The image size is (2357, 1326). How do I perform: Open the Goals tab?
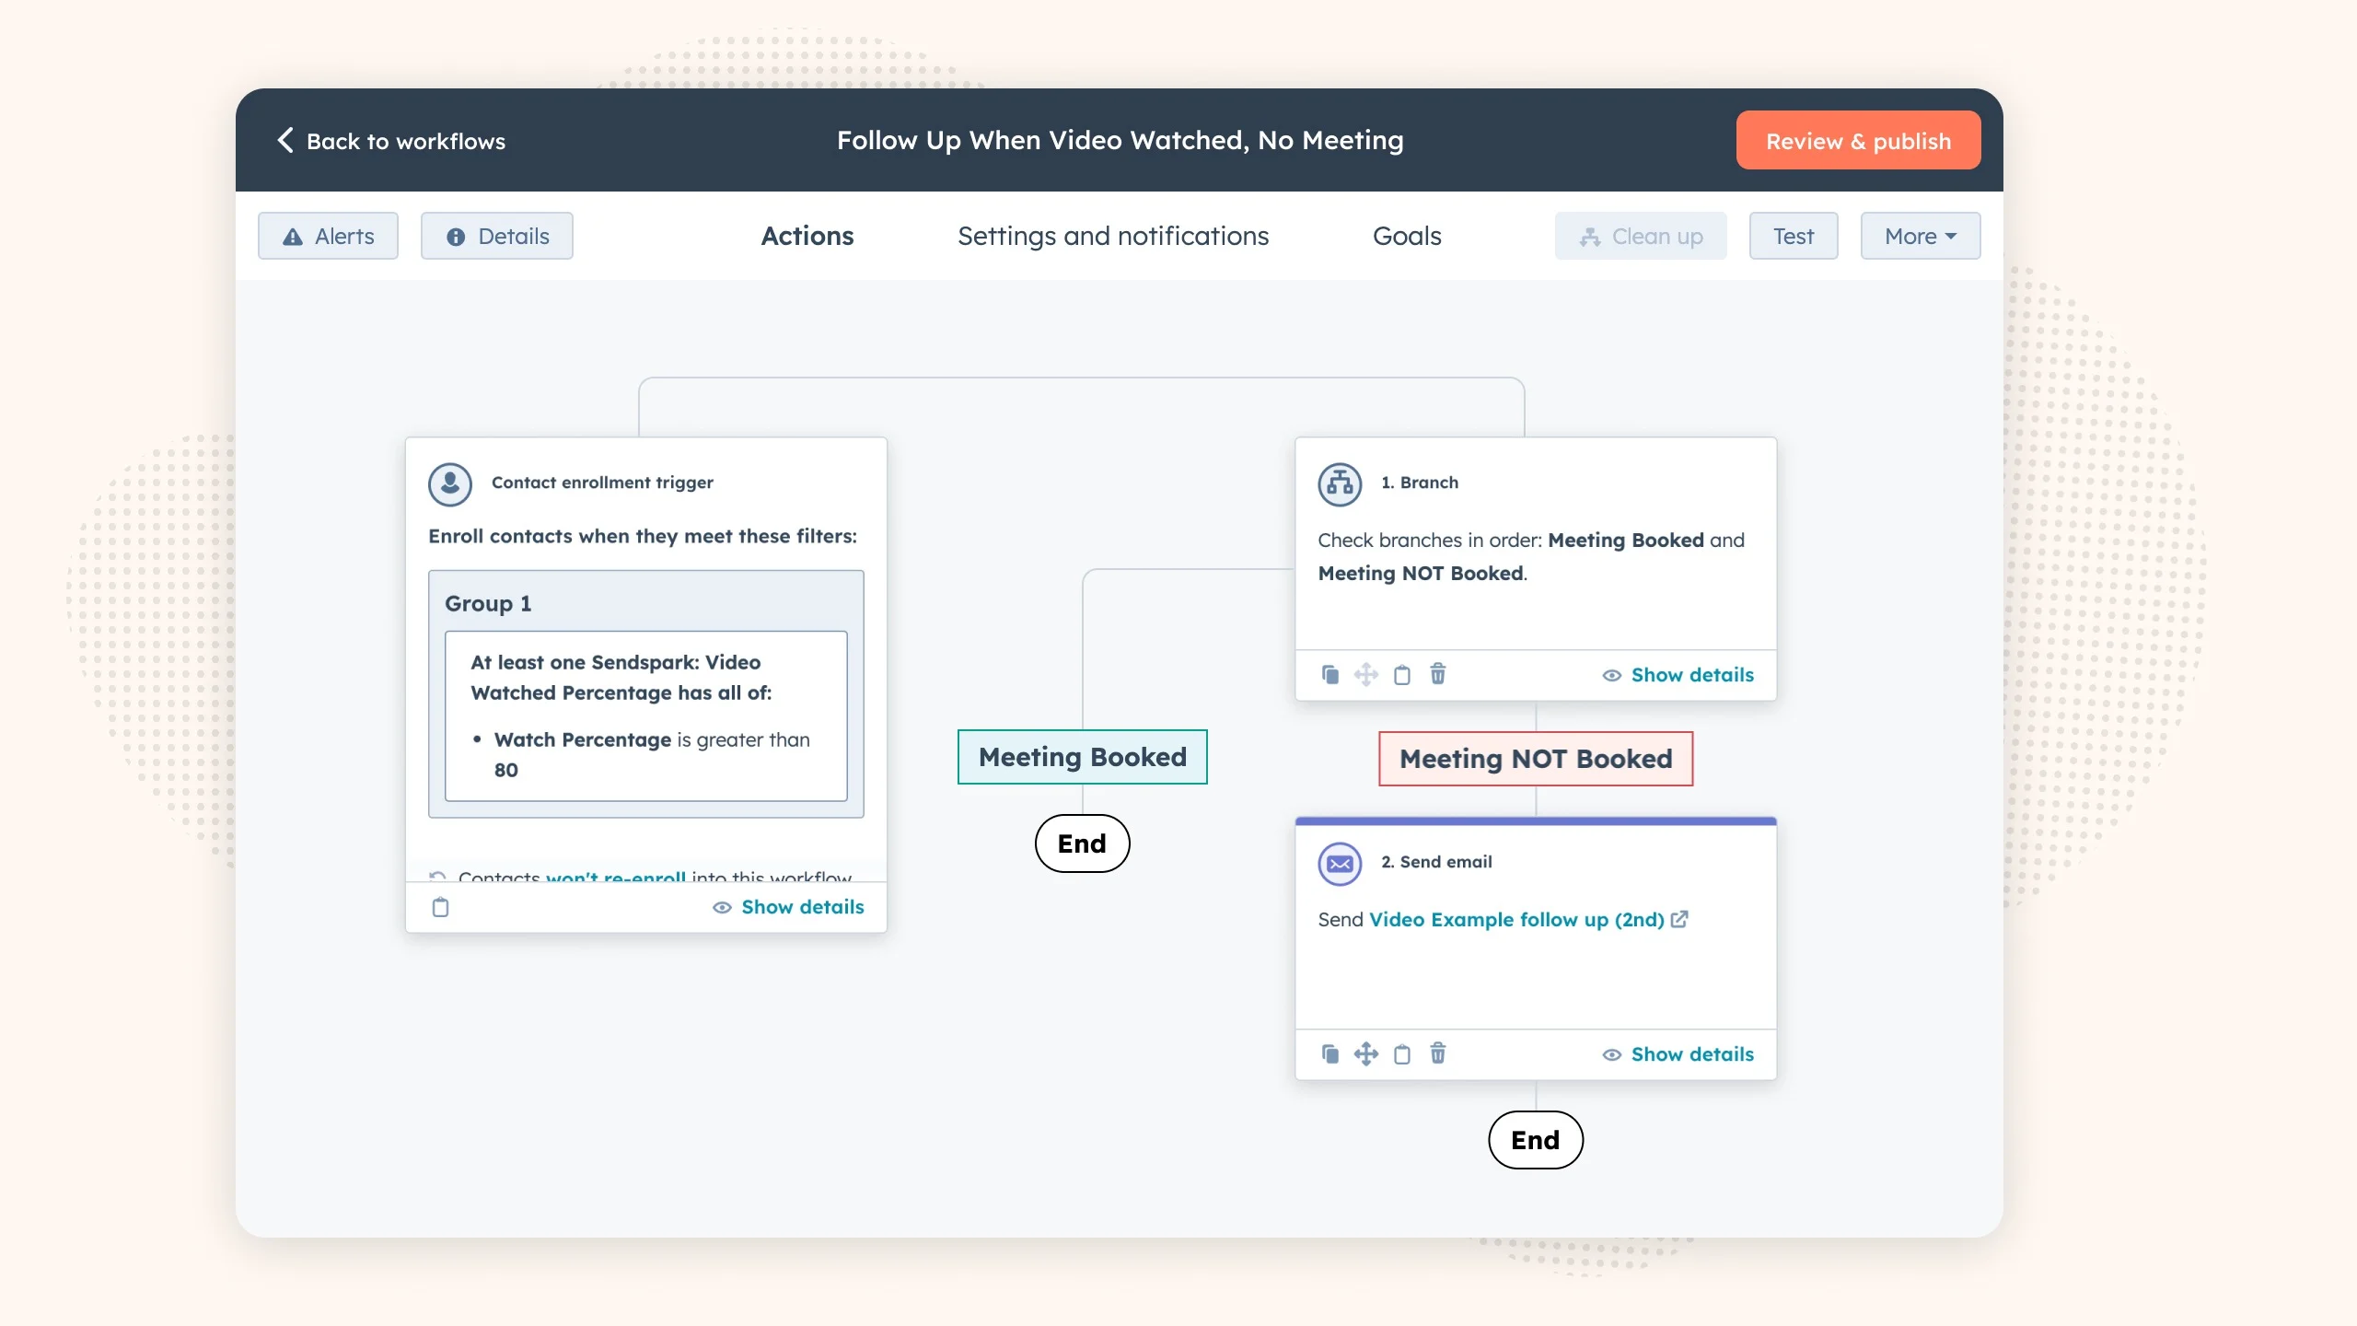(x=1406, y=236)
